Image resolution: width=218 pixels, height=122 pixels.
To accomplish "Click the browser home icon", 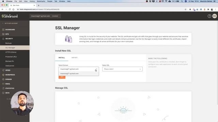I will [x=13, y=9].
